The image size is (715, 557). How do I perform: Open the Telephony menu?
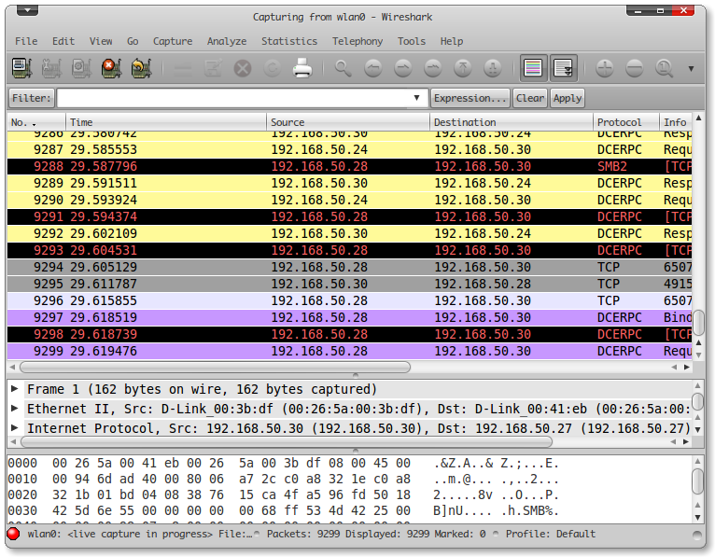[357, 41]
